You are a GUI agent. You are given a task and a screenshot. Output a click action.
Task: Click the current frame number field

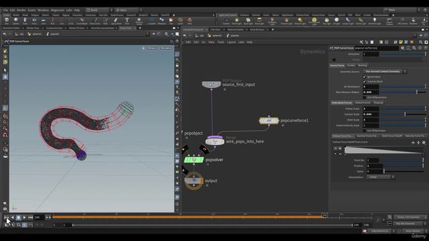(x=39, y=218)
